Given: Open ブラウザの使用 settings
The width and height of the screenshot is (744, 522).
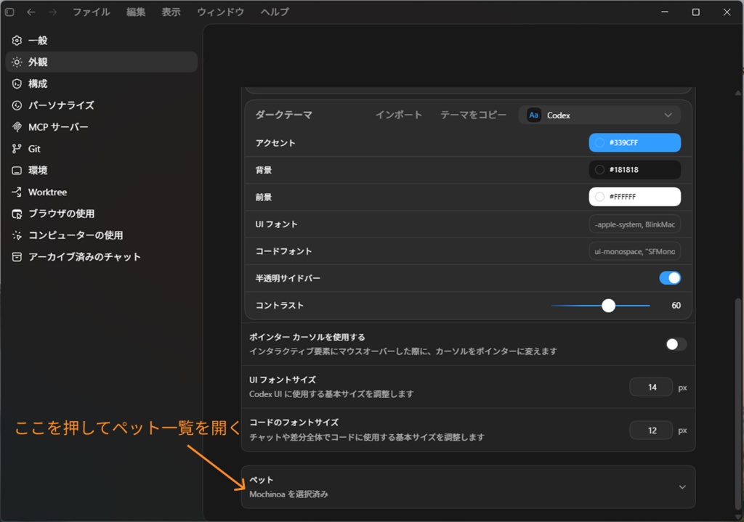Looking at the screenshot, I should click(x=102, y=214).
